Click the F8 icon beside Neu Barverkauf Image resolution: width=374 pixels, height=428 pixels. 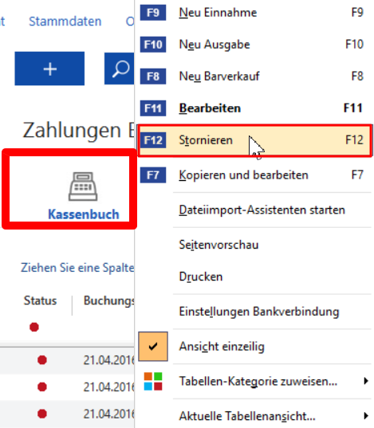[x=153, y=77]
